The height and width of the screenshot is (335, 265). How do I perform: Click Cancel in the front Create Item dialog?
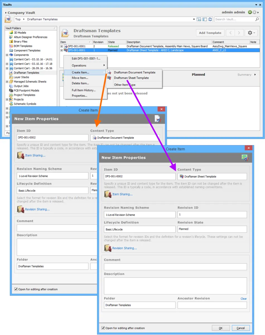241,328
